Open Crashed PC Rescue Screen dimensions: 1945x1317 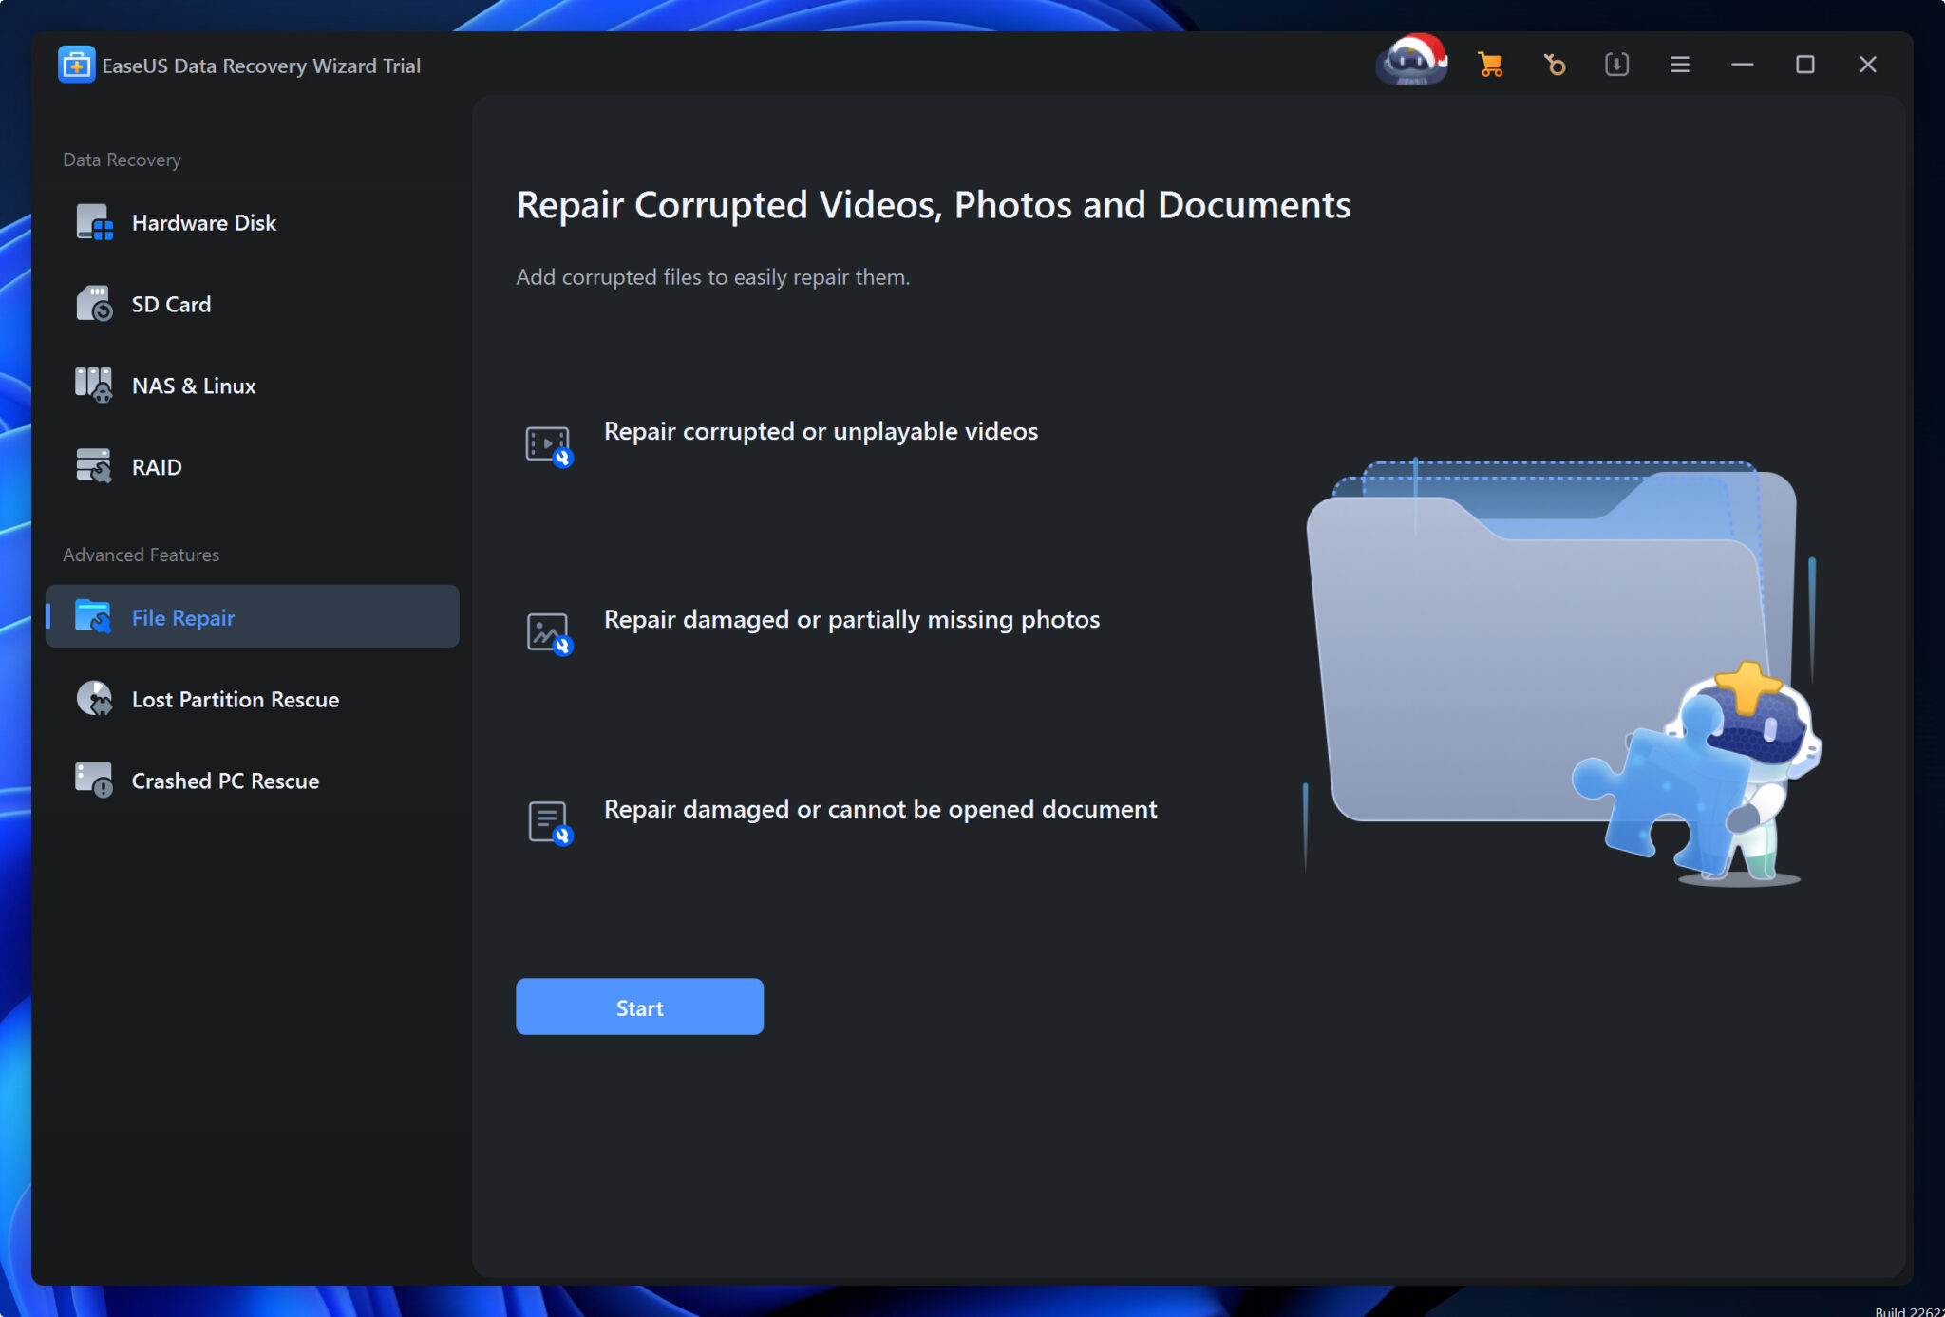point(225,781)
